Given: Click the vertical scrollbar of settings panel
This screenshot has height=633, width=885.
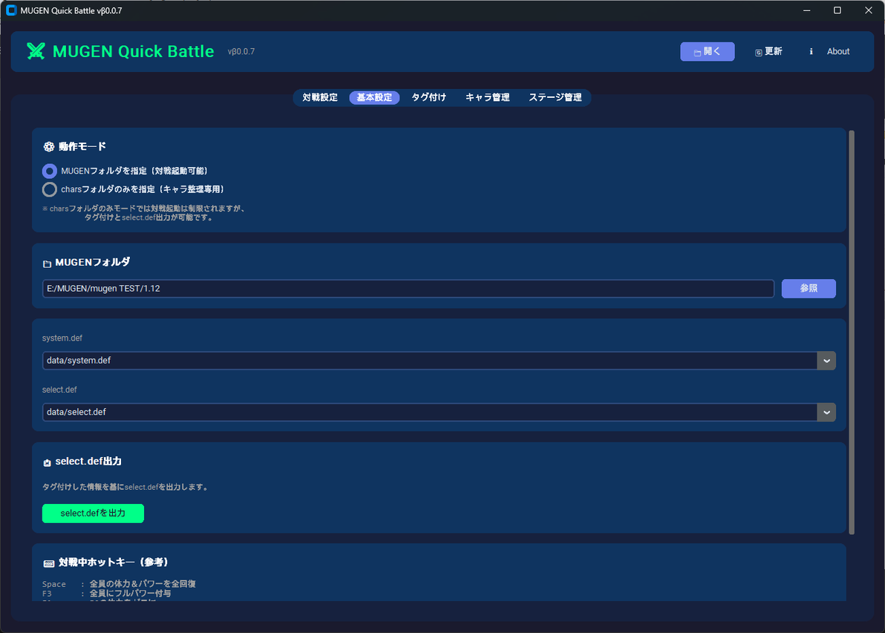Looking at the screenshot, I should pyautogui.click(x=852, y=332).
